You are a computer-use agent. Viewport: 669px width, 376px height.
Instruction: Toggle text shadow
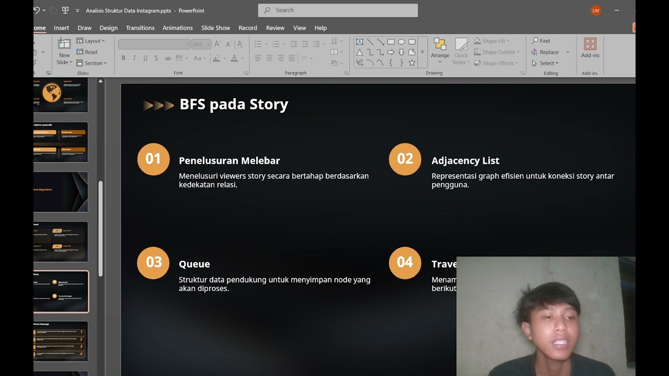[156, 58]
